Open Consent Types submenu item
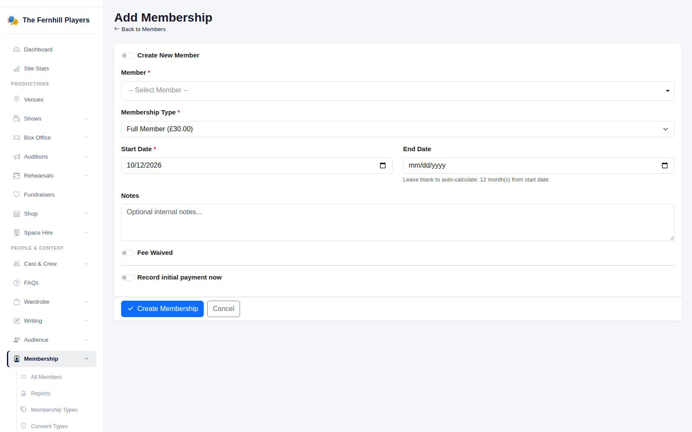Screen dimensions: 692x432 57,426
